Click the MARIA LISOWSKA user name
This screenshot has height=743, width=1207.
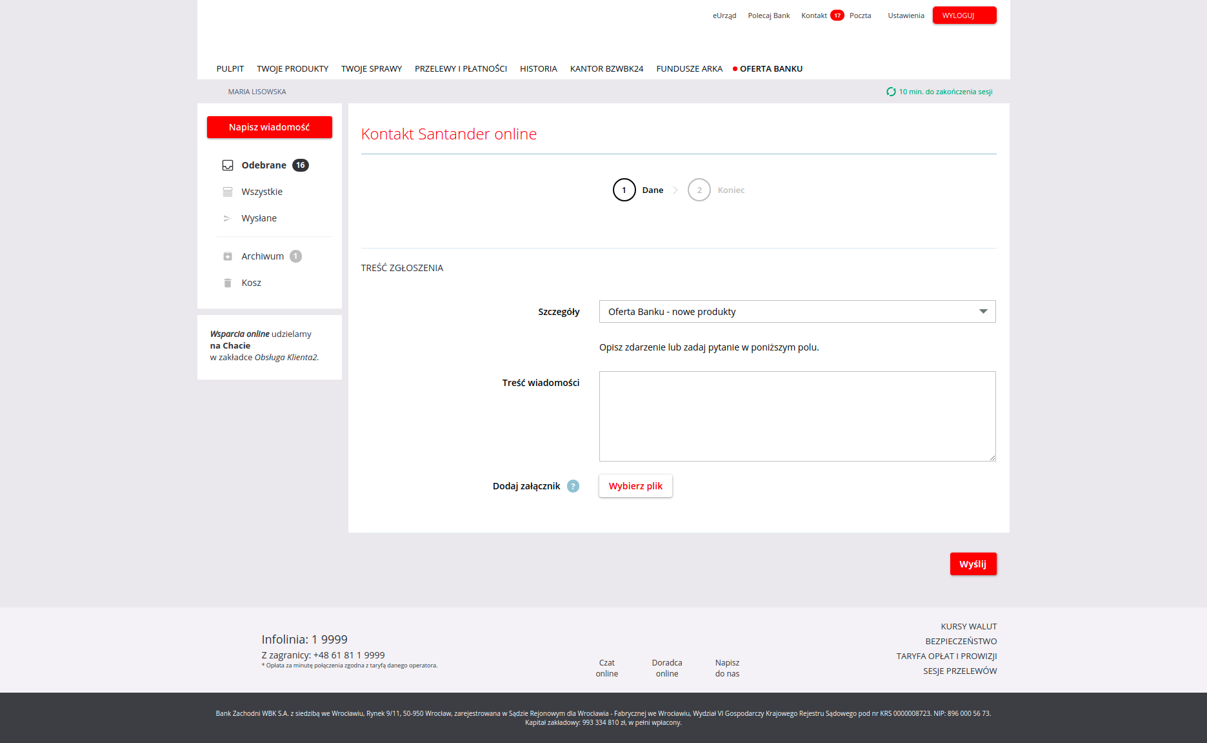(x=257, y=92)
